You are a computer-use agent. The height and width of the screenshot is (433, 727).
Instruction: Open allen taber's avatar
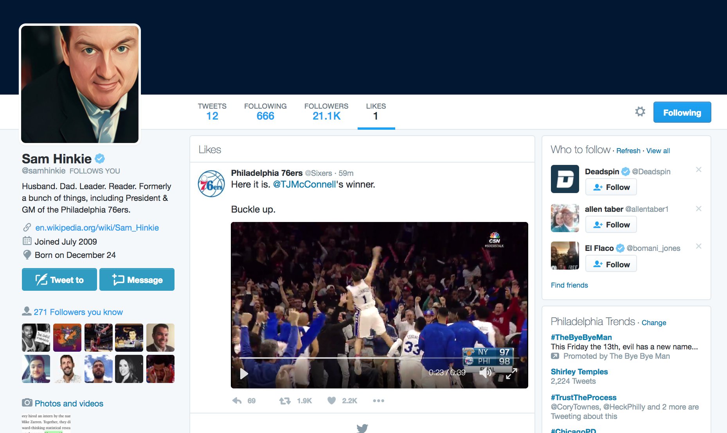[x=565, y=218]
